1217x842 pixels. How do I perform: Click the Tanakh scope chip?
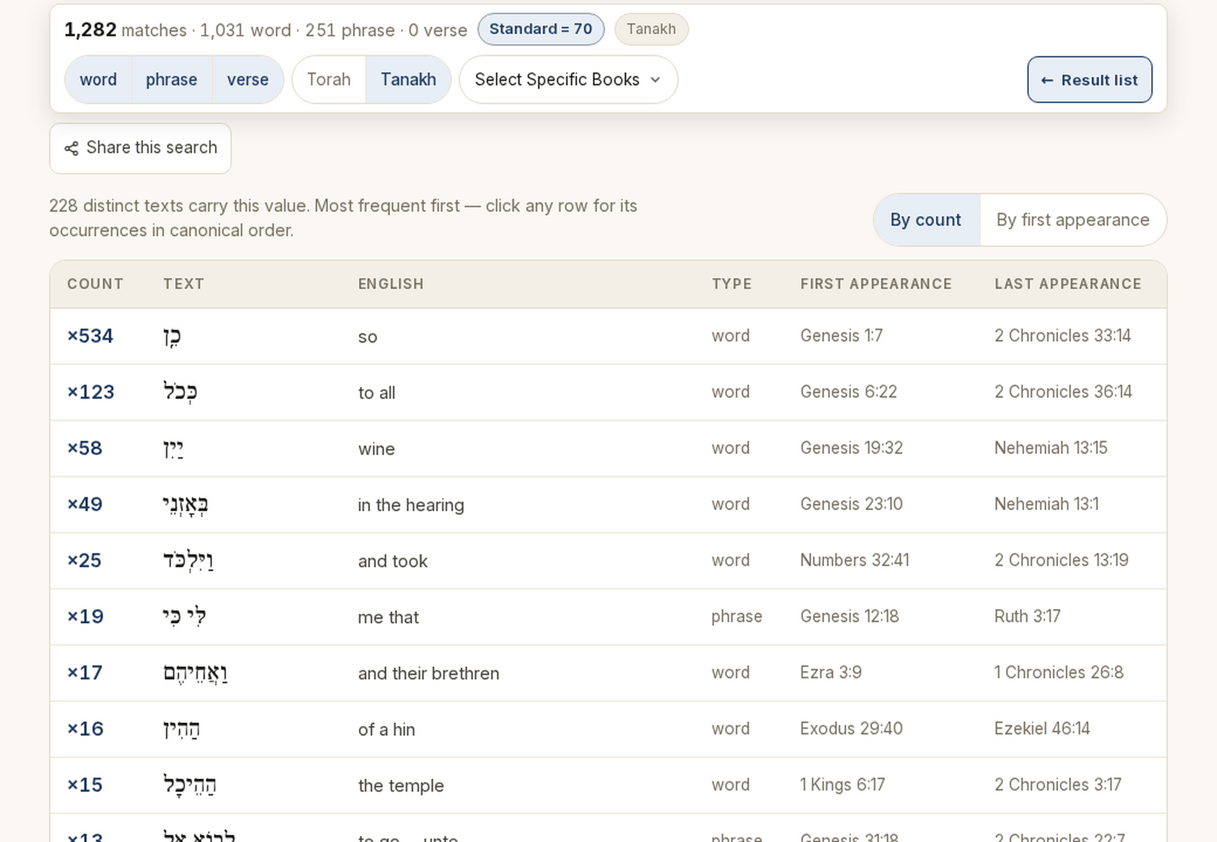(651, 29)
